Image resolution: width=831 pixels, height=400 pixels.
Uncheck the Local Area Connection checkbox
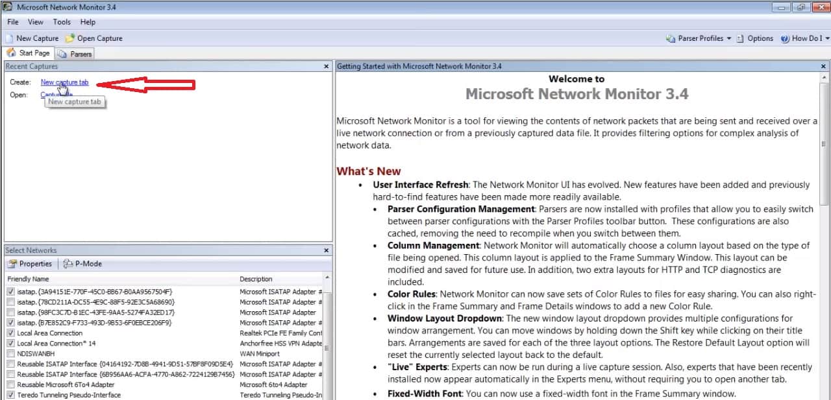[x=11, y=333]
